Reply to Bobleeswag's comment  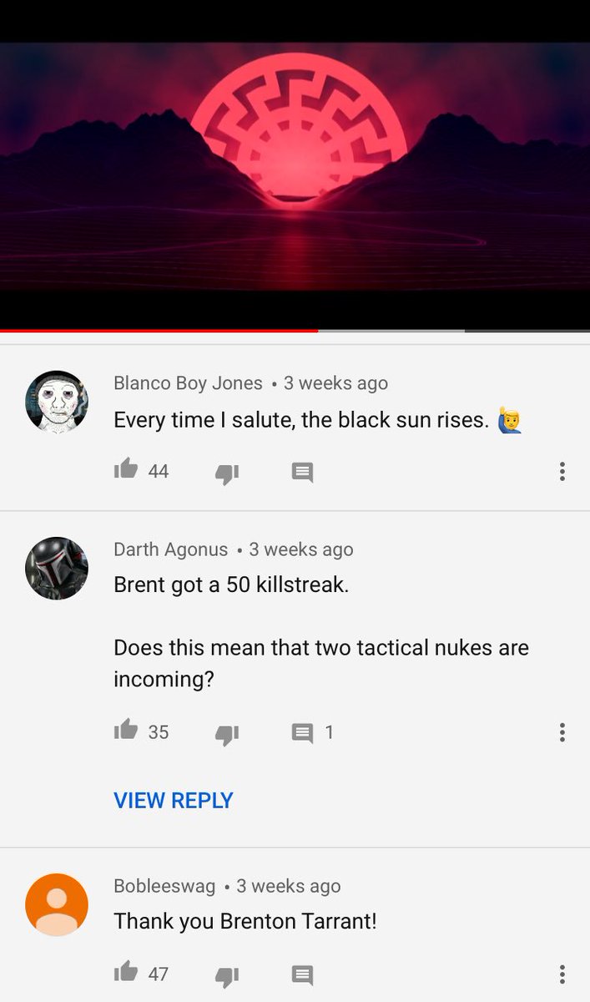(x=302, y=974)
